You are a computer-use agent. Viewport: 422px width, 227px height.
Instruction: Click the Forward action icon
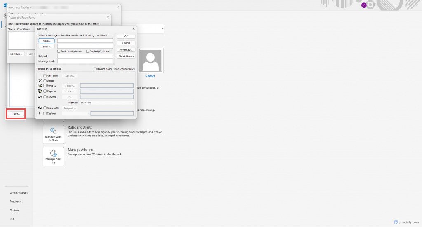[40, 97]
